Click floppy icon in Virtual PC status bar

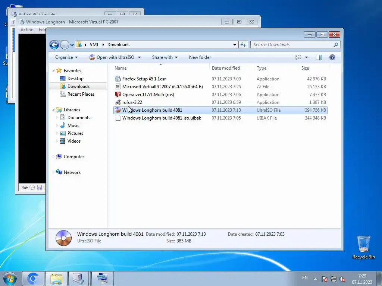[x=40, y=187]
